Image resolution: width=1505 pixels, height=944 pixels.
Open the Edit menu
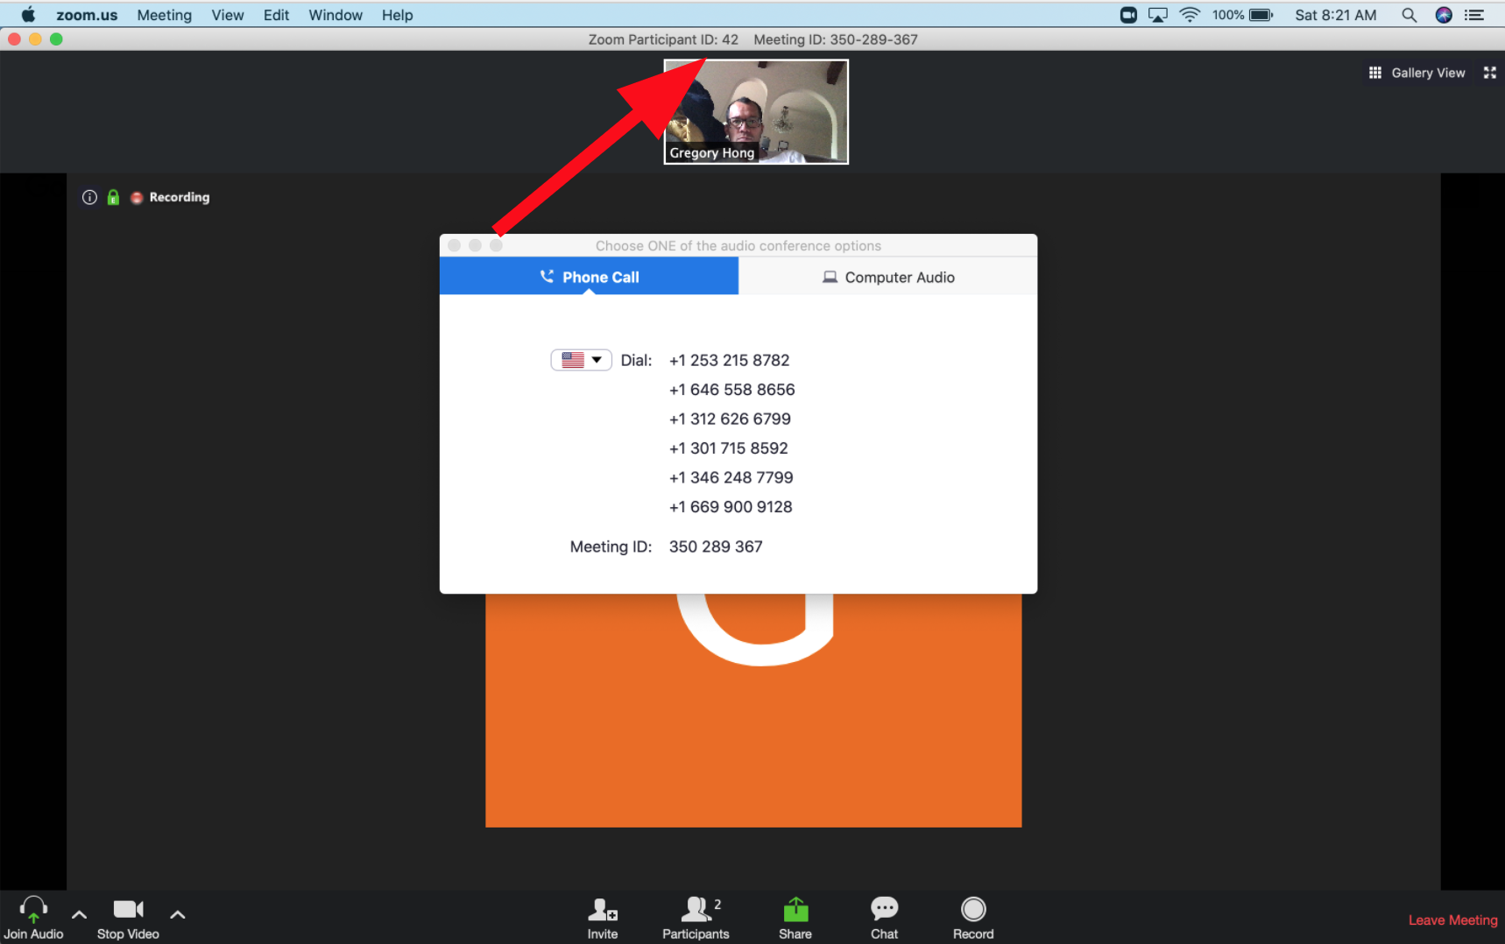(x=276, y=15)
